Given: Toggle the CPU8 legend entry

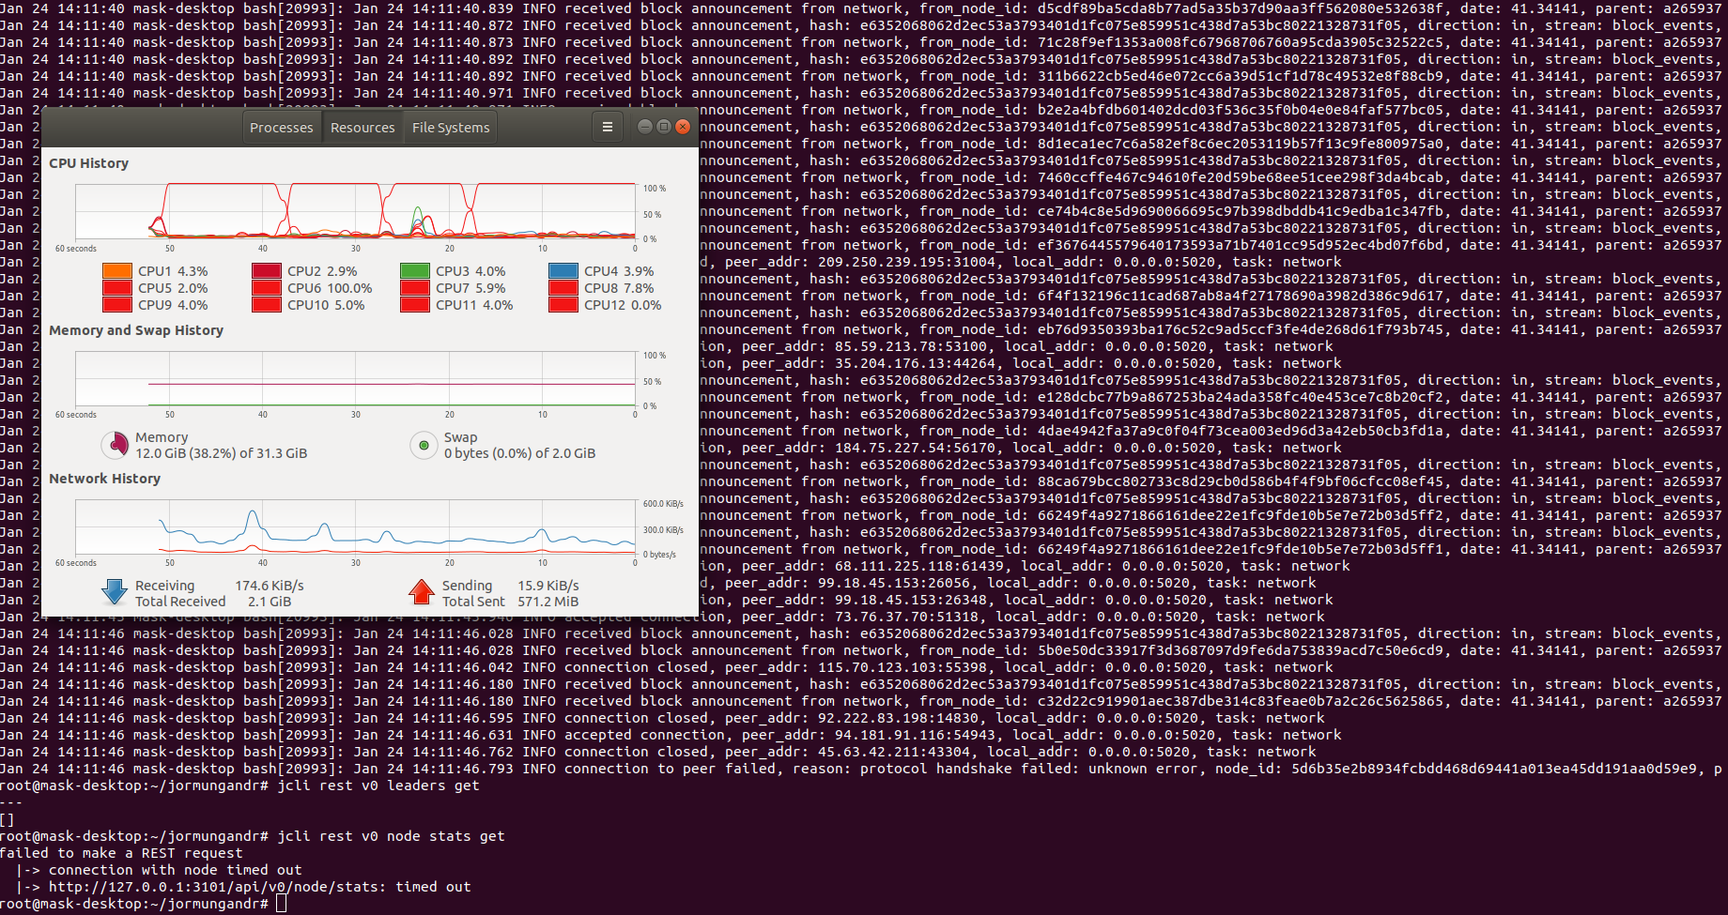Looking at the screenshot, I should [561, 287].
